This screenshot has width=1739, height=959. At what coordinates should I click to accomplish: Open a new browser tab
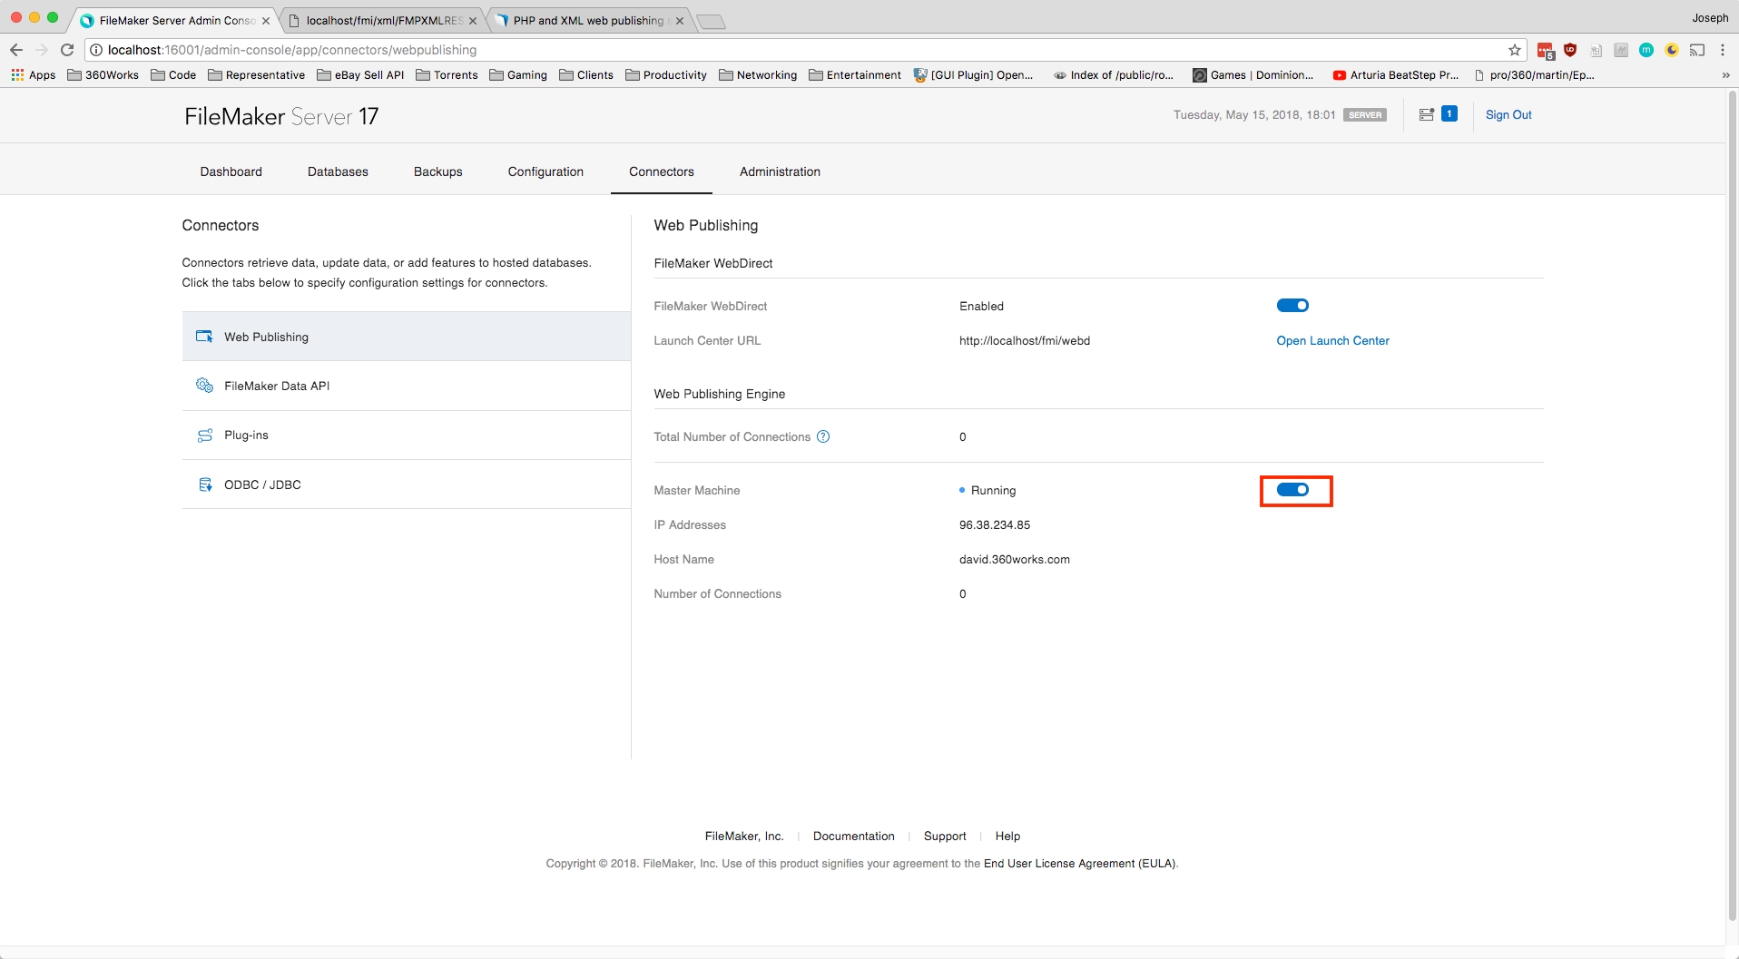click(x=711, y=21)
